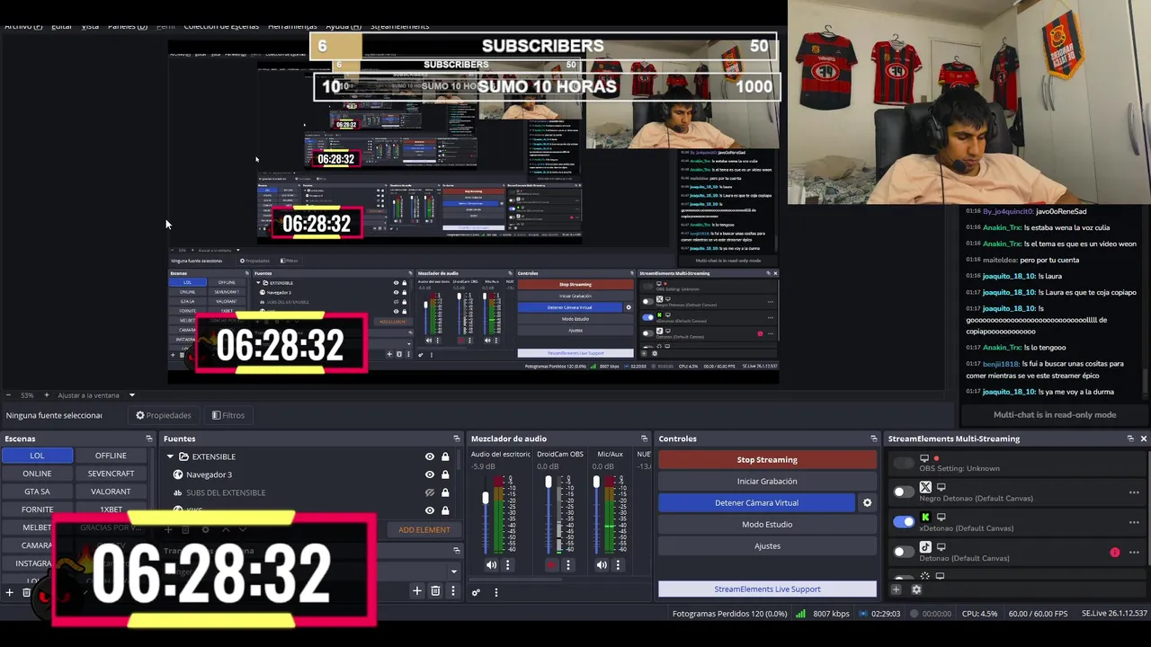Undock the StreamElements Multi-Streaming panel
This screenshot has width=1151, height=647.
coord(1130,439)
